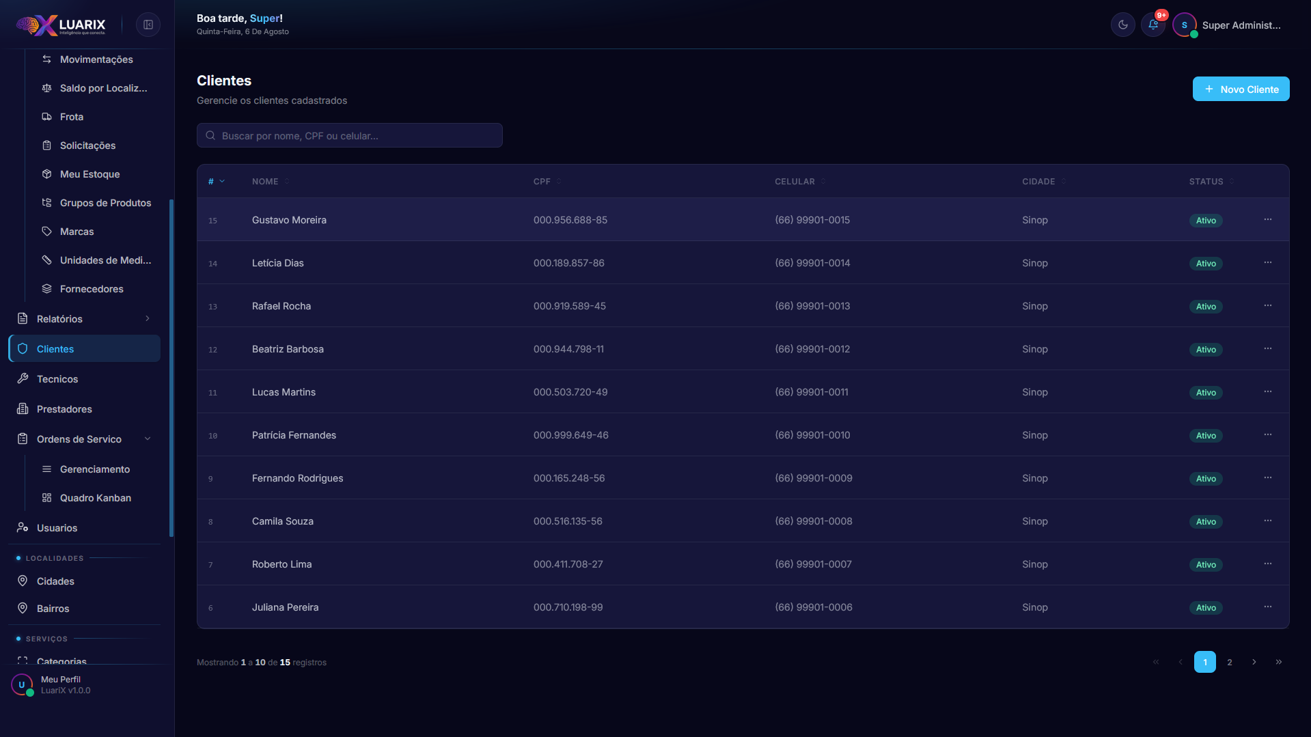1311x737 pixels.
Task: Jump to last page arrow
Action: click(1279, 662)
